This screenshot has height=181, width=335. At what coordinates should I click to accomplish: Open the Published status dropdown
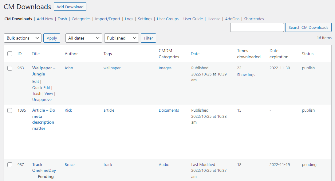pyautogui.click(x=121, y=38)
